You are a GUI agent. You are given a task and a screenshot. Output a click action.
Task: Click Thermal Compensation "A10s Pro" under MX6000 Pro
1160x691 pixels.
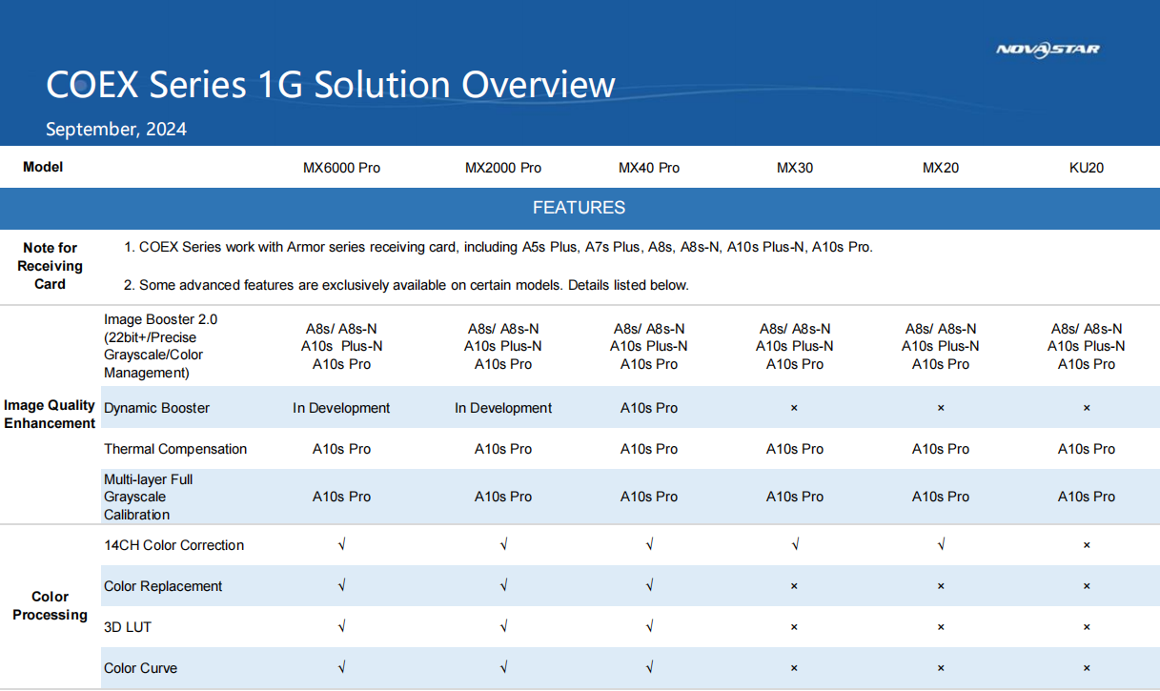coord(341,449)
